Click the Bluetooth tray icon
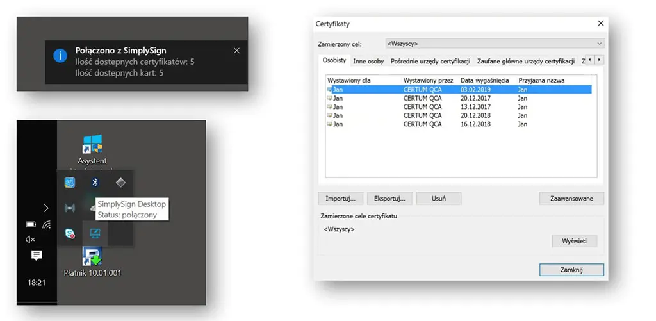This screenshot has width=656, height=321. 95,182
